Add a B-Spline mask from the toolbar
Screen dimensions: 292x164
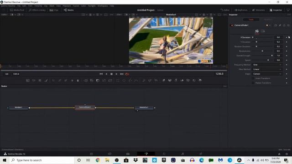pyautogui.click(x=136, y=81)
